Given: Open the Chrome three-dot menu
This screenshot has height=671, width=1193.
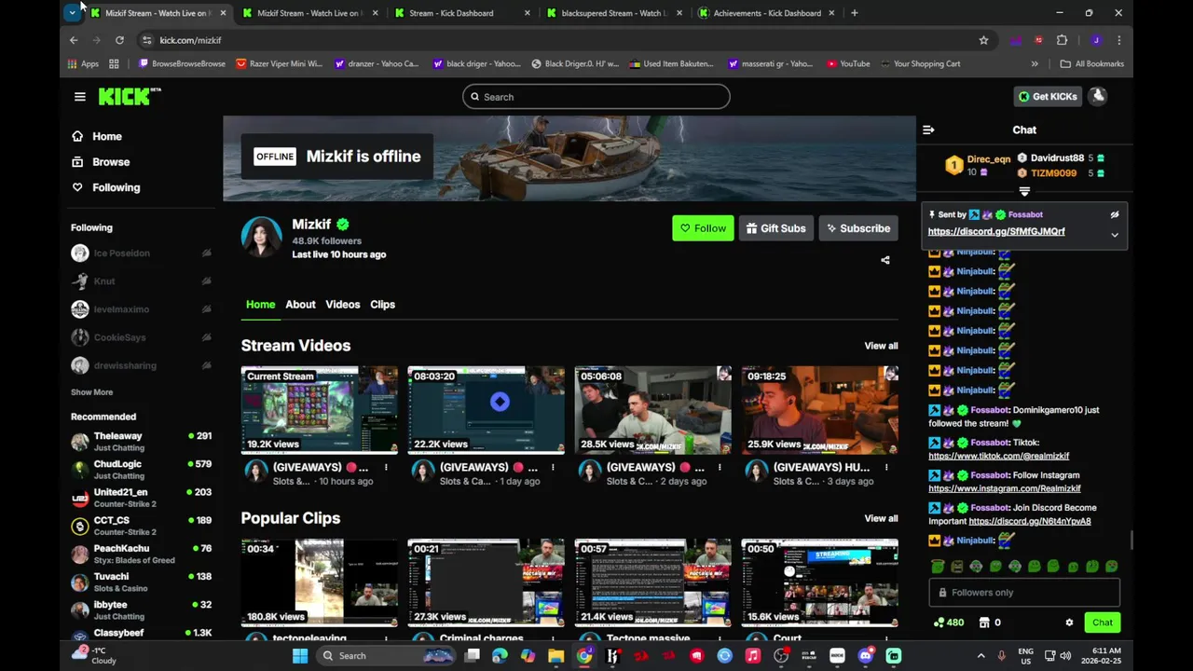Looking at the screenshot, I should pyautogui.click(x=1118, y=40).
